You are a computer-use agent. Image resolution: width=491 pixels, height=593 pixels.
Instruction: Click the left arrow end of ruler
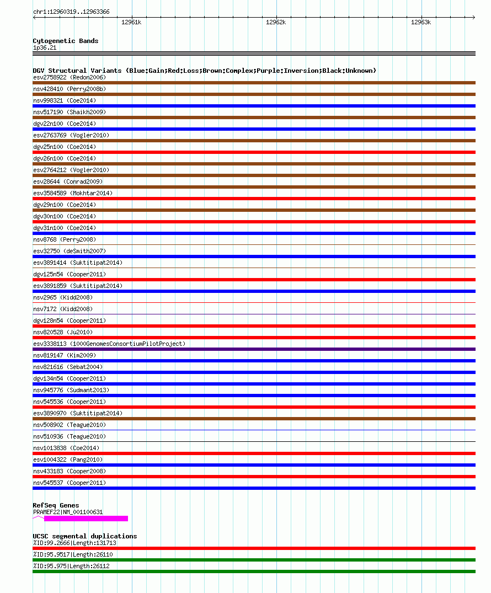click(35, 18)
